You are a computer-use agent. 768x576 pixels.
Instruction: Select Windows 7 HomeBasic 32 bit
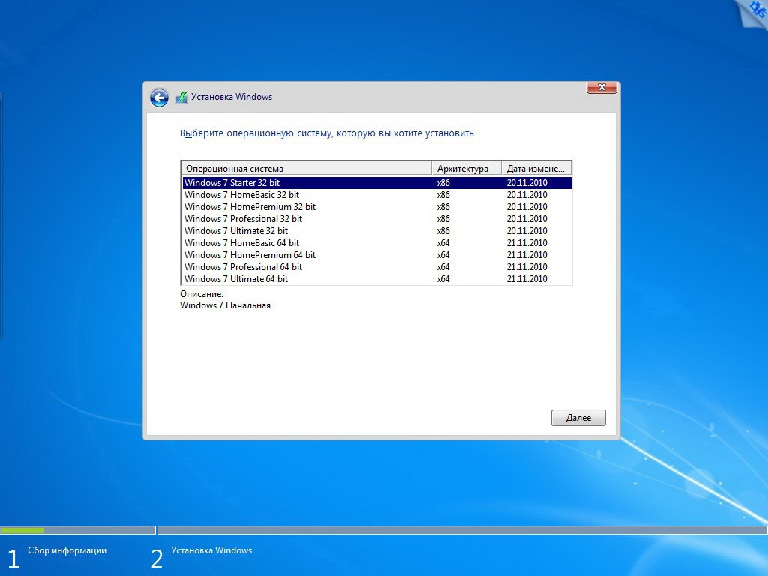click(377, 195)
